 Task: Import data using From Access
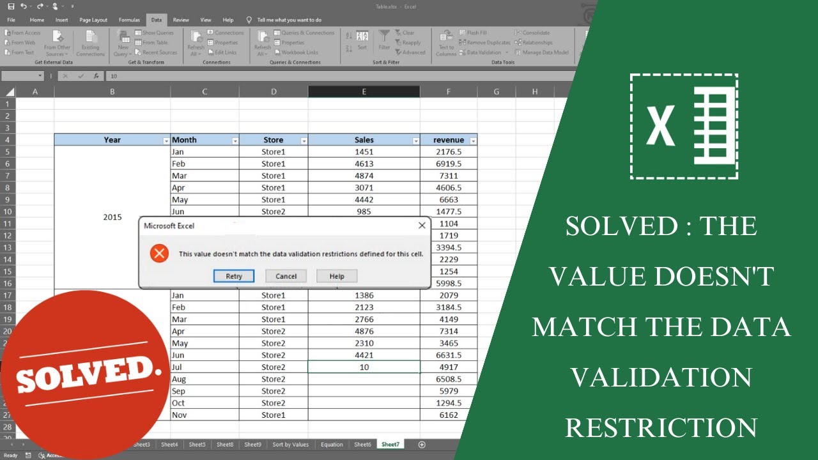pos(22,33)
